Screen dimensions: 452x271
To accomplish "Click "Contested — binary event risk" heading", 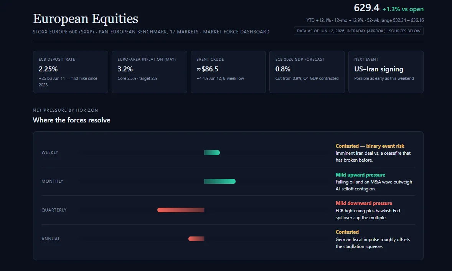I will coord(370,146).
